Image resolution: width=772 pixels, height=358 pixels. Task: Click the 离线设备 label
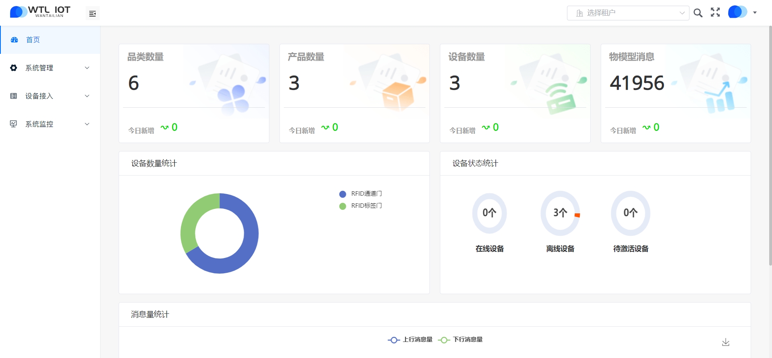(560, 249)
